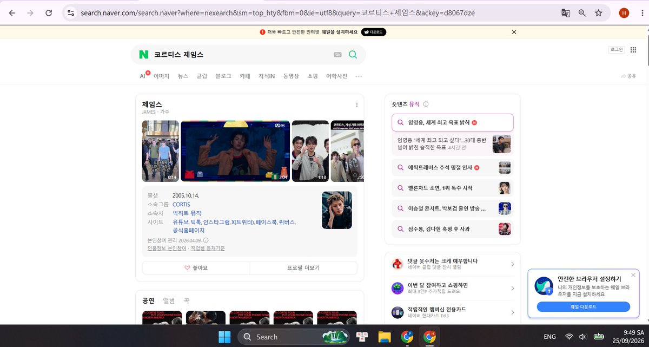Click the 웨일 다운로드 button
Image resolution: width=649 pixels, height=347 pixels.
tap(584, 306)
